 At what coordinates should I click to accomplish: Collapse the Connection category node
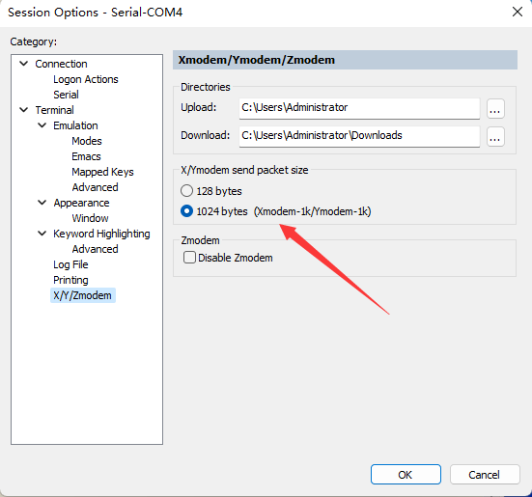tap(24, 64)
